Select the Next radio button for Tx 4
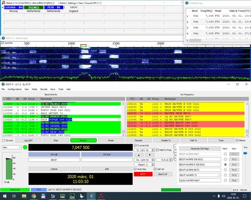Image resolution: width=251 pixels, height=200 pixels. click(x=225, y=170)
